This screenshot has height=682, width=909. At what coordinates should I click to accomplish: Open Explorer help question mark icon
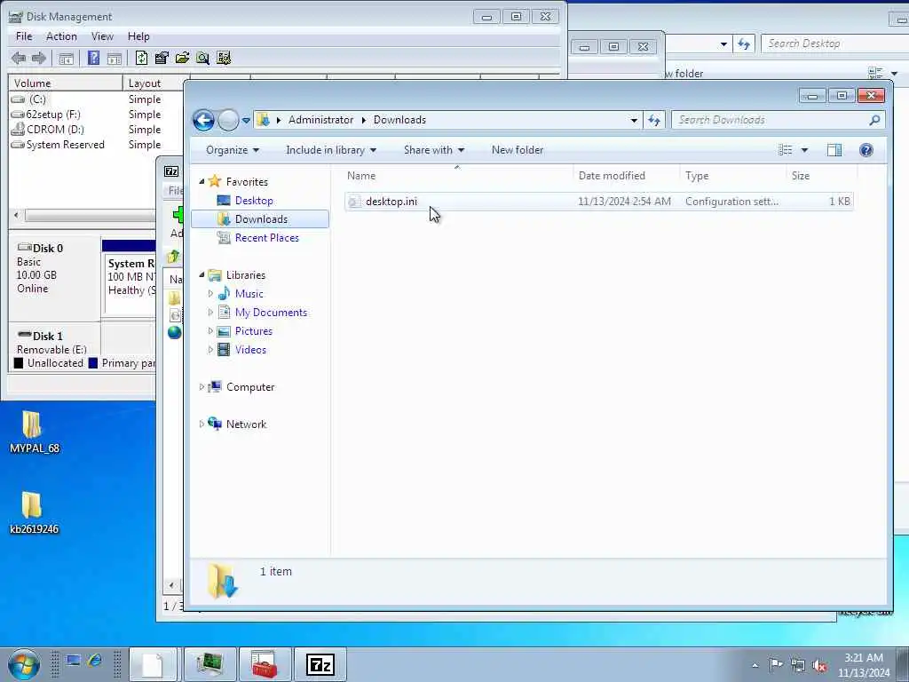tap(866, 150)
